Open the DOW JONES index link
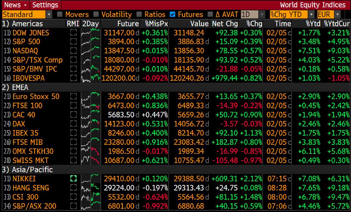Image resolution: width=351 pixels, height=212 pixels. pos(31,33)
